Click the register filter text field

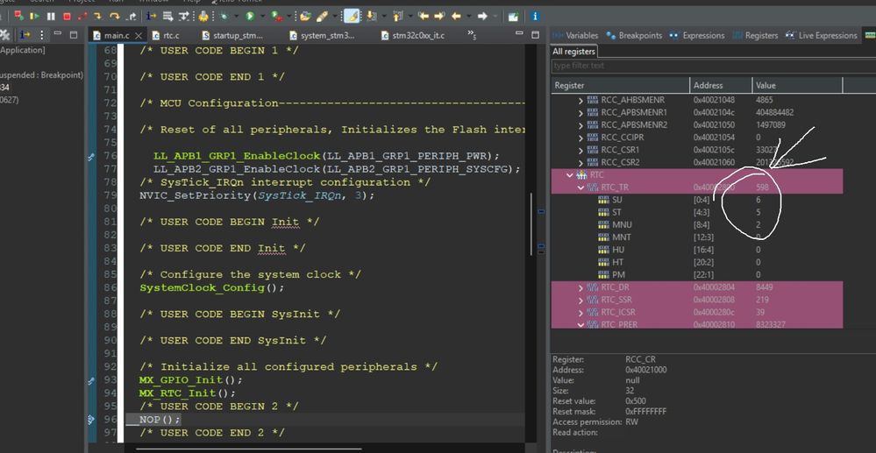click(714, 66)
